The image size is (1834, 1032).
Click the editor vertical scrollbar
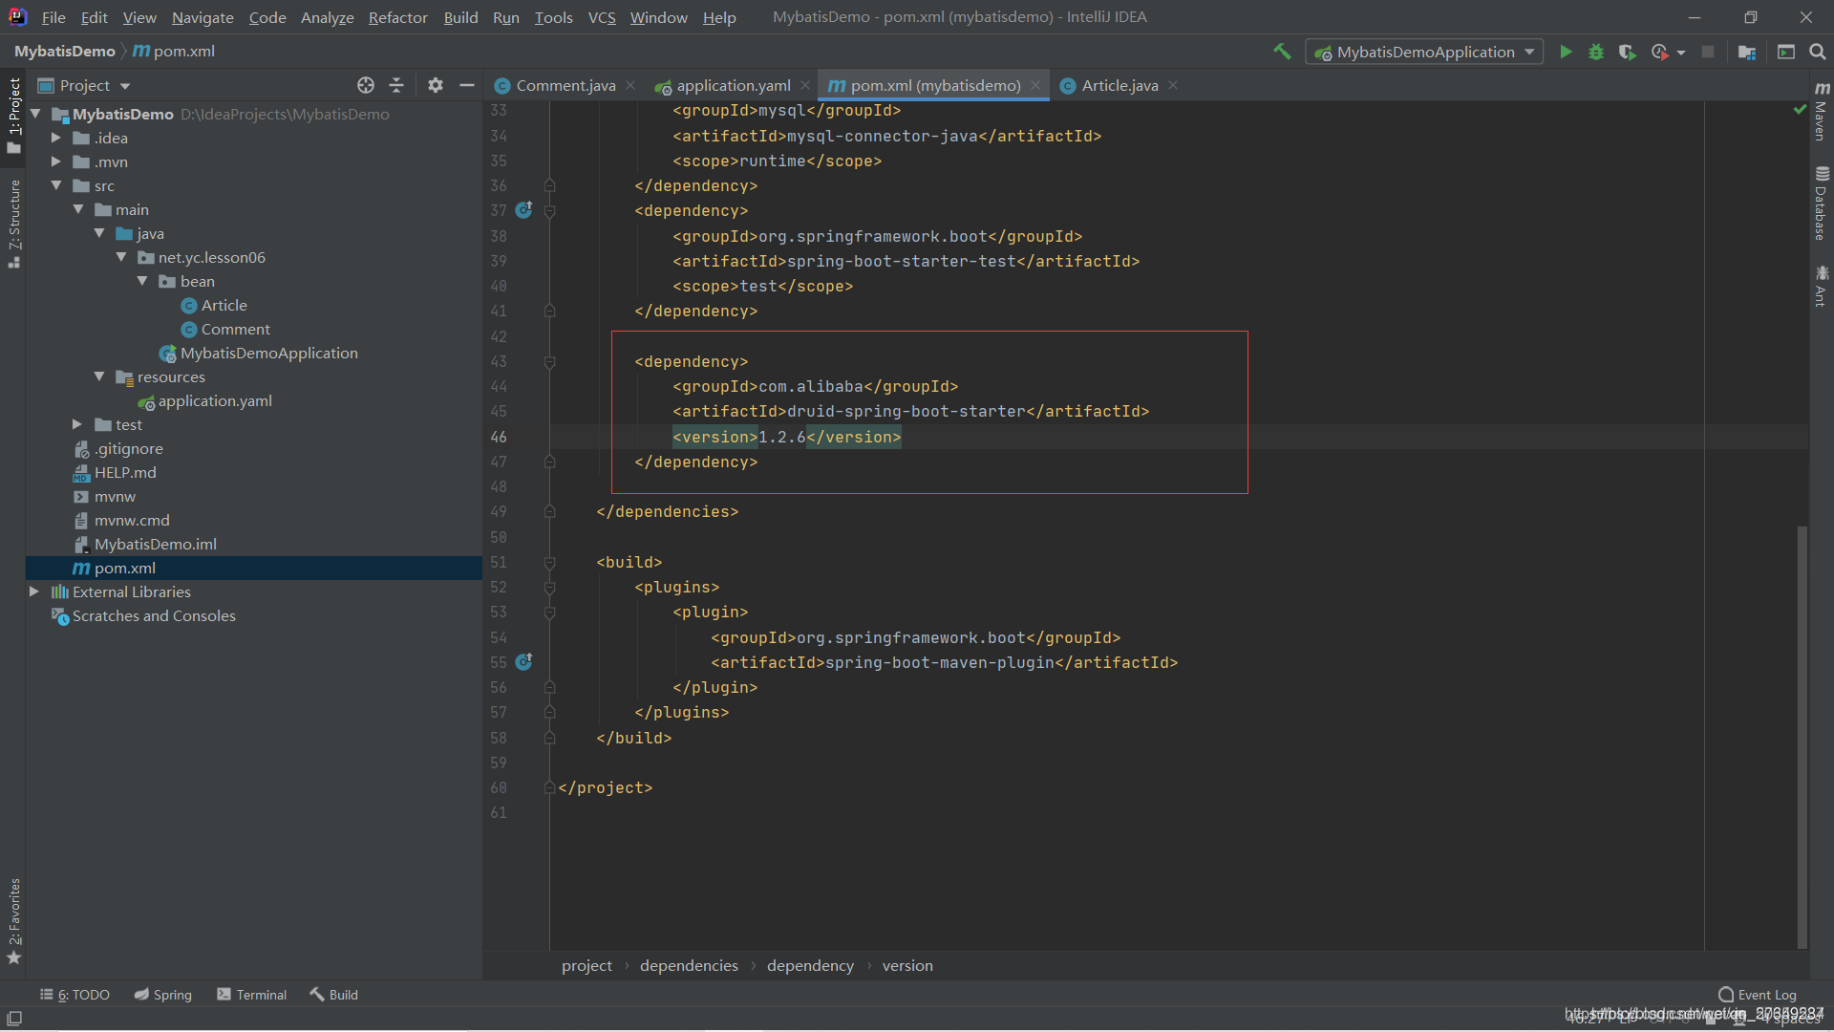tap(1802, 736)
